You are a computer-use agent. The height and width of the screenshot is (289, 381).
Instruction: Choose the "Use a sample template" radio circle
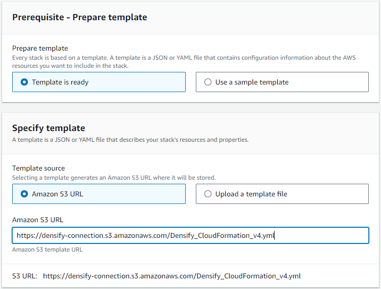208,82
